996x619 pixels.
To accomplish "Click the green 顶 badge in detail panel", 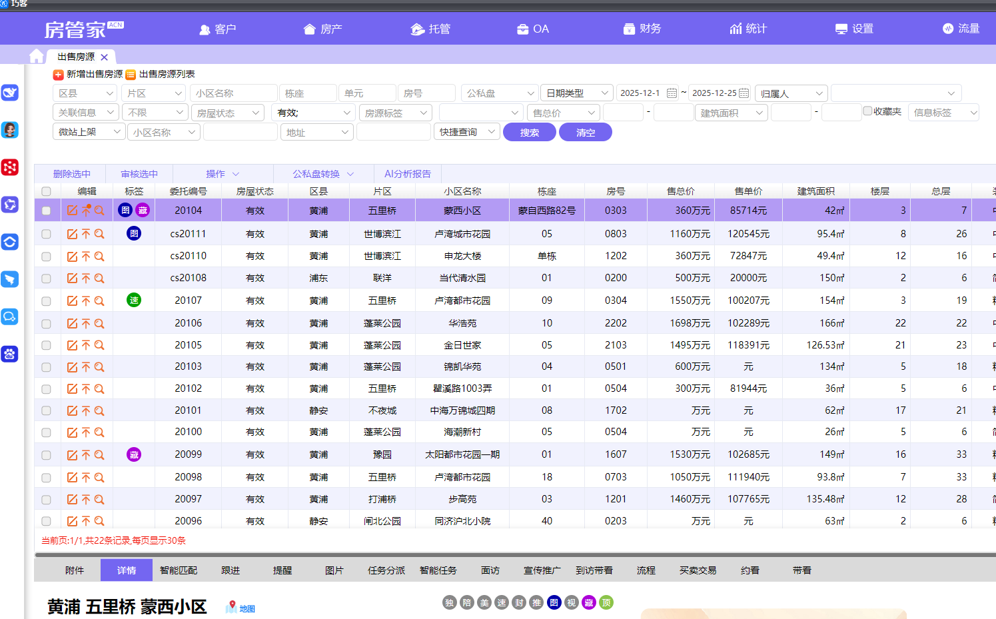I will [606, 603].
